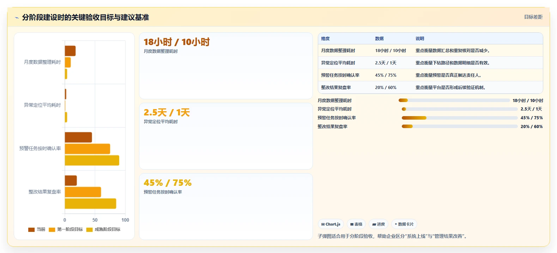Click the 异常定位平均耗时 progress bar

click(460, 109)
